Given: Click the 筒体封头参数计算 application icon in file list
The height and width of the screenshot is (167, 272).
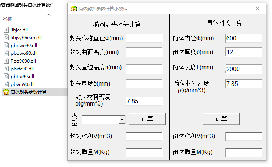Looking at the screenshot, I should pos(6,92).
